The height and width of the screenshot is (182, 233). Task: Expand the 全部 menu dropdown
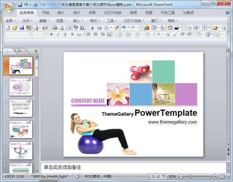[x=10, y=21]
